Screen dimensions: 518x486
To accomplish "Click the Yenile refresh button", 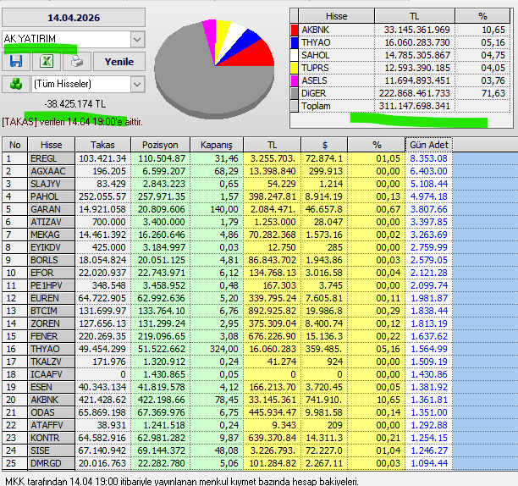I will [x=119, y=62].
